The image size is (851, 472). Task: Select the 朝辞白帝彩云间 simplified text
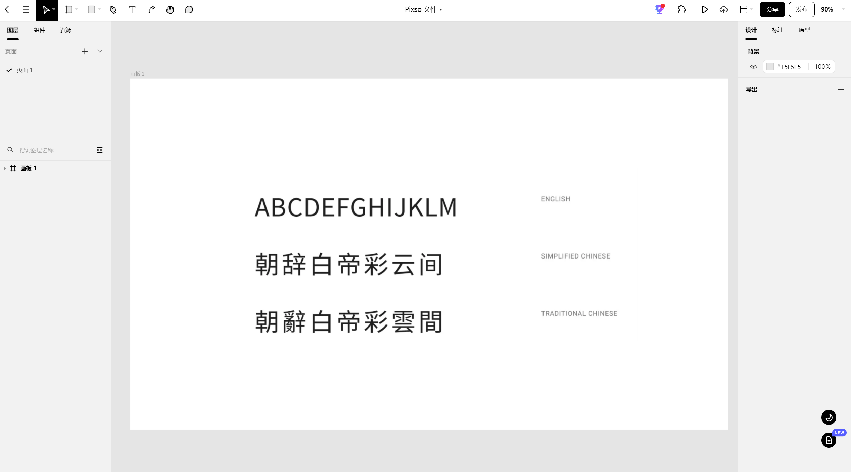coord(348,265)
